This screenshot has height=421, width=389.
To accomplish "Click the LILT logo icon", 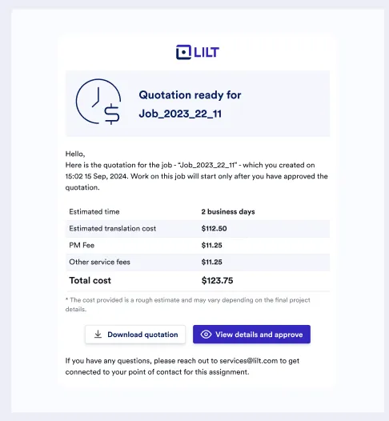I will pos(183,52).
